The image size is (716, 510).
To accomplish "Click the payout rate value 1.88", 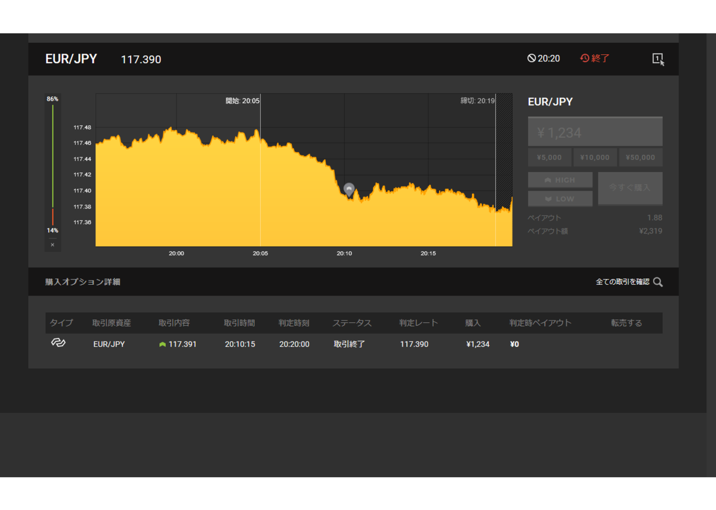I will click(x=655, y=217).
